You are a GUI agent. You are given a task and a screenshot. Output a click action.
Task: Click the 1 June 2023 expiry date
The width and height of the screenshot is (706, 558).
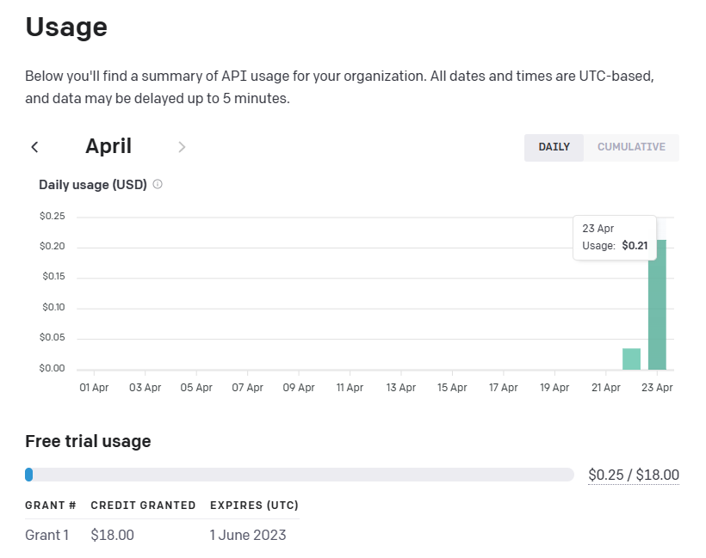point(248,535)
